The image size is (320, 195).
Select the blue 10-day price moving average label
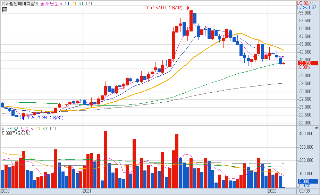coord(67,3)
